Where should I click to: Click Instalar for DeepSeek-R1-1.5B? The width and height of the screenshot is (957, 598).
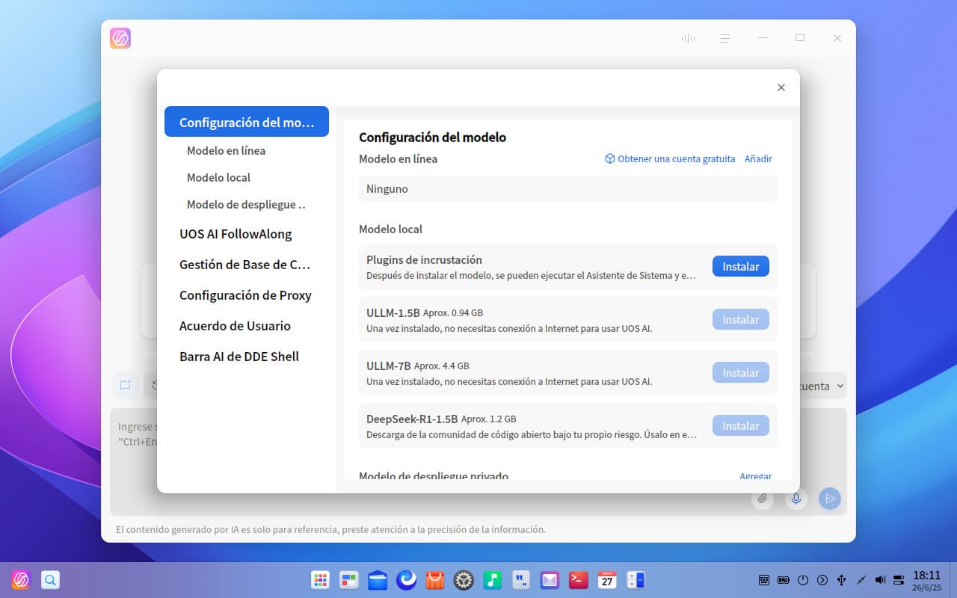740,426
